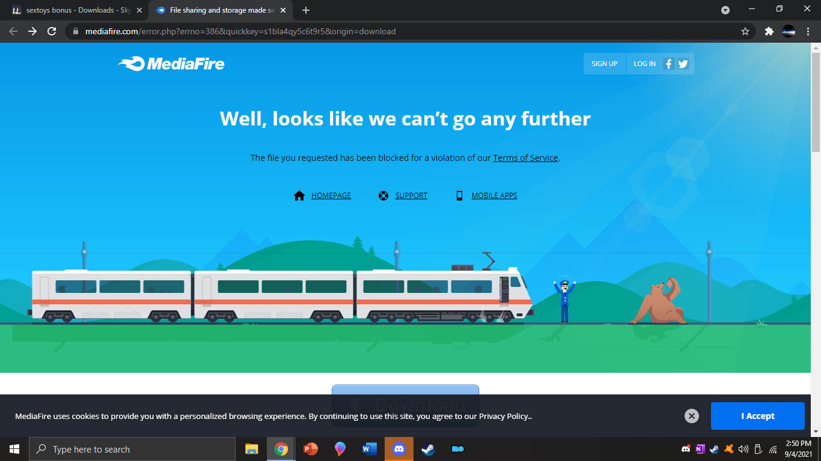
Task: Go forward with the browser forward arrow
Action: pos(32,31)
